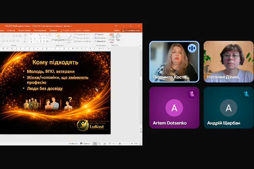Screen dimensions: 254x169
Task: Select Наталия Дунец's video tile
Action: click(229, 62)
